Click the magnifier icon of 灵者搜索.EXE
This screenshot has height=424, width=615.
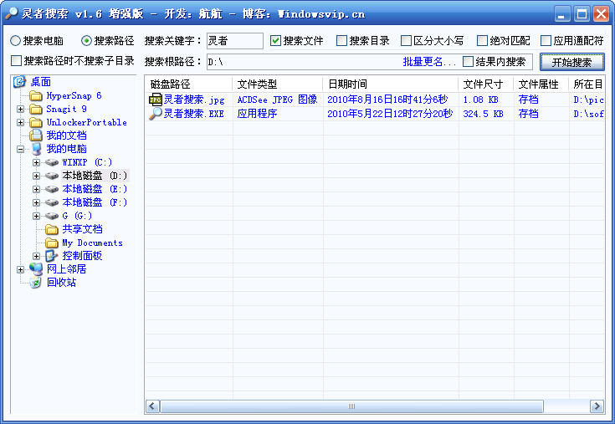155,114
